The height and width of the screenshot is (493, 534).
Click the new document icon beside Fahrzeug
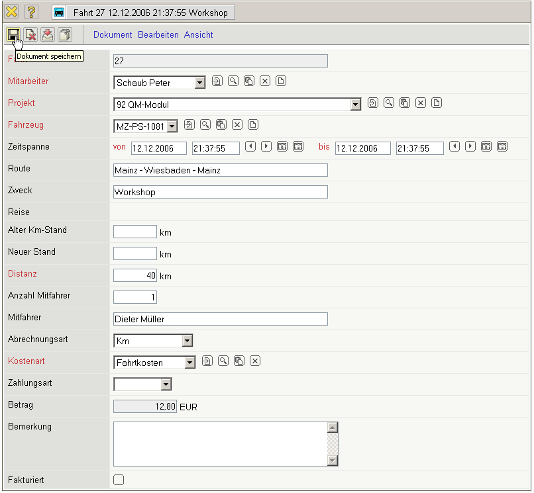click(x=253, y=124)
